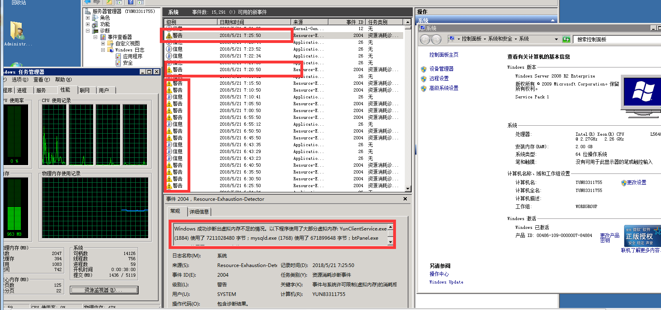The image size is (661, 310).
Task: Click the shield icon beside 更改设置
Action: tap(624, 183)
